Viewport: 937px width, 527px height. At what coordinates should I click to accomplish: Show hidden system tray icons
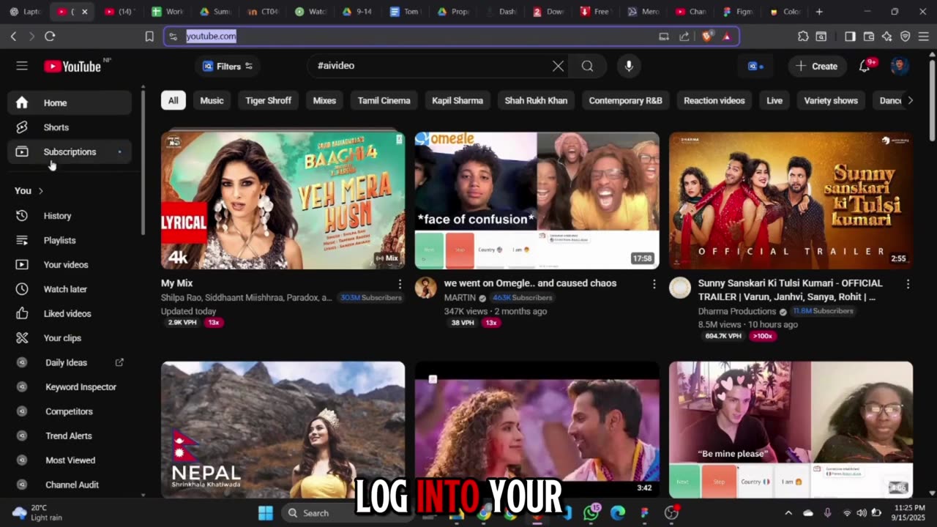(x=788, y=513)
